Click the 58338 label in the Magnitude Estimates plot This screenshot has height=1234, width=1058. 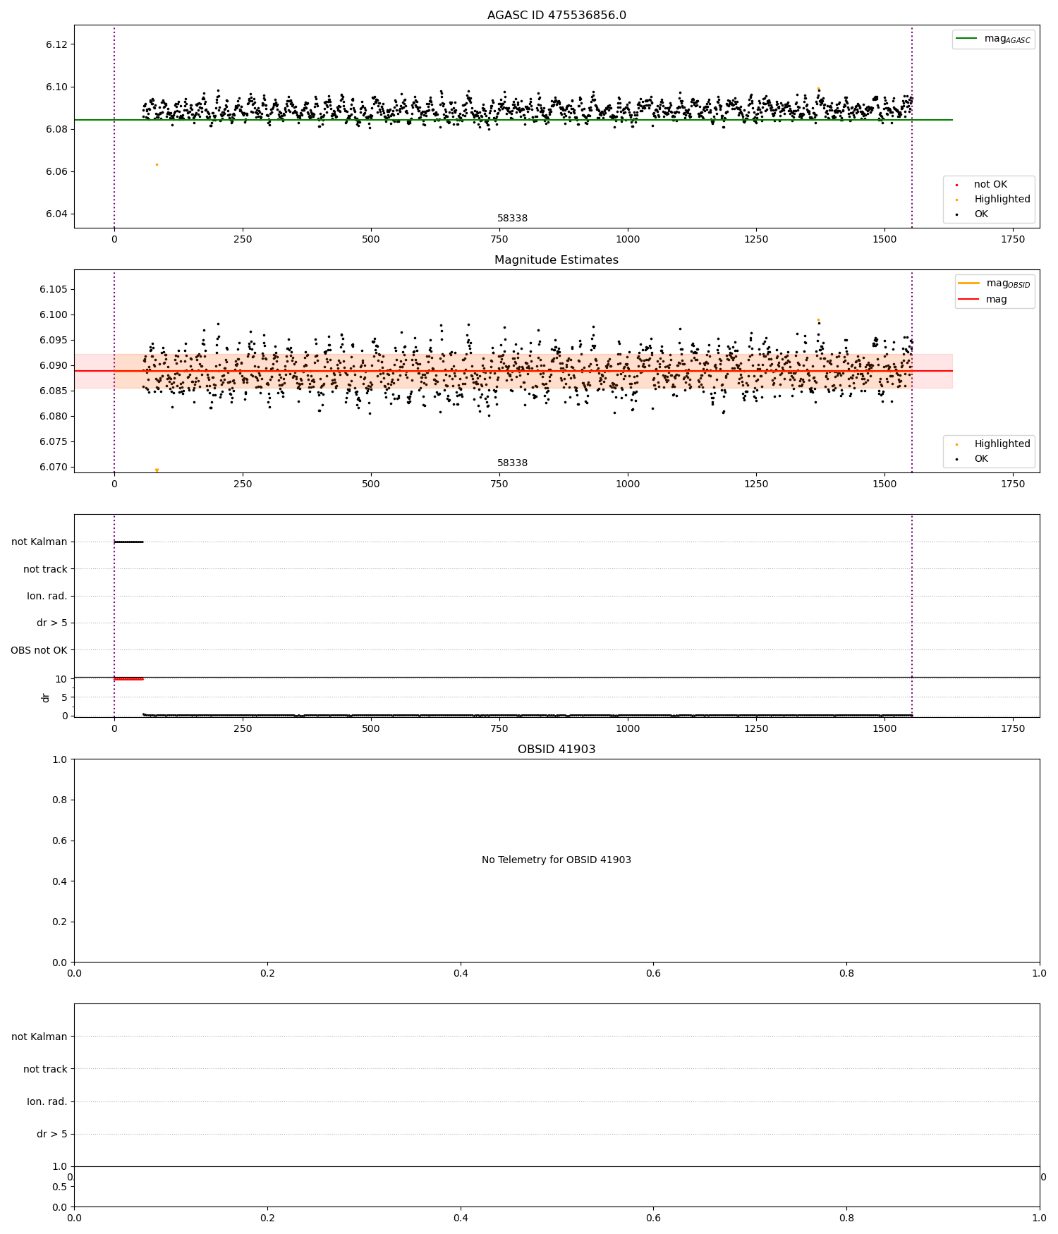point(512,463)
